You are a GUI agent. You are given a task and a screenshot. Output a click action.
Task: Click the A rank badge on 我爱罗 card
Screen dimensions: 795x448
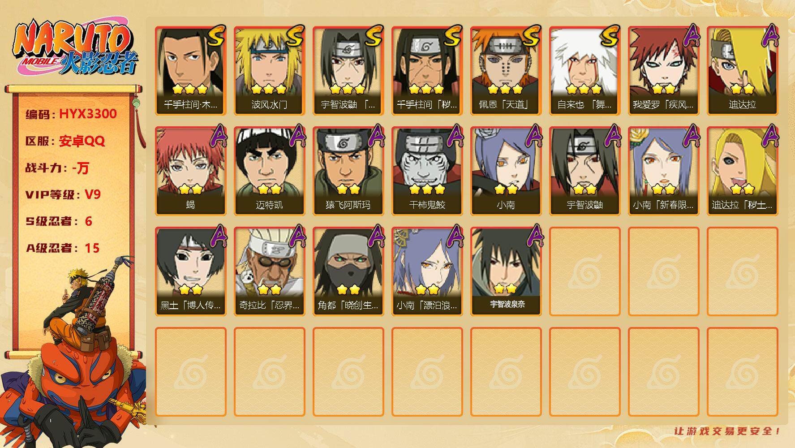coord(691,36)
